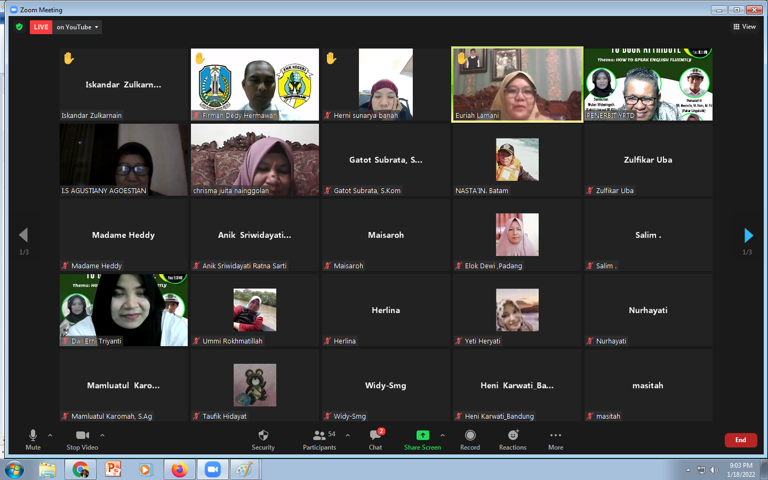Go to next page of participants

[748, 235]
